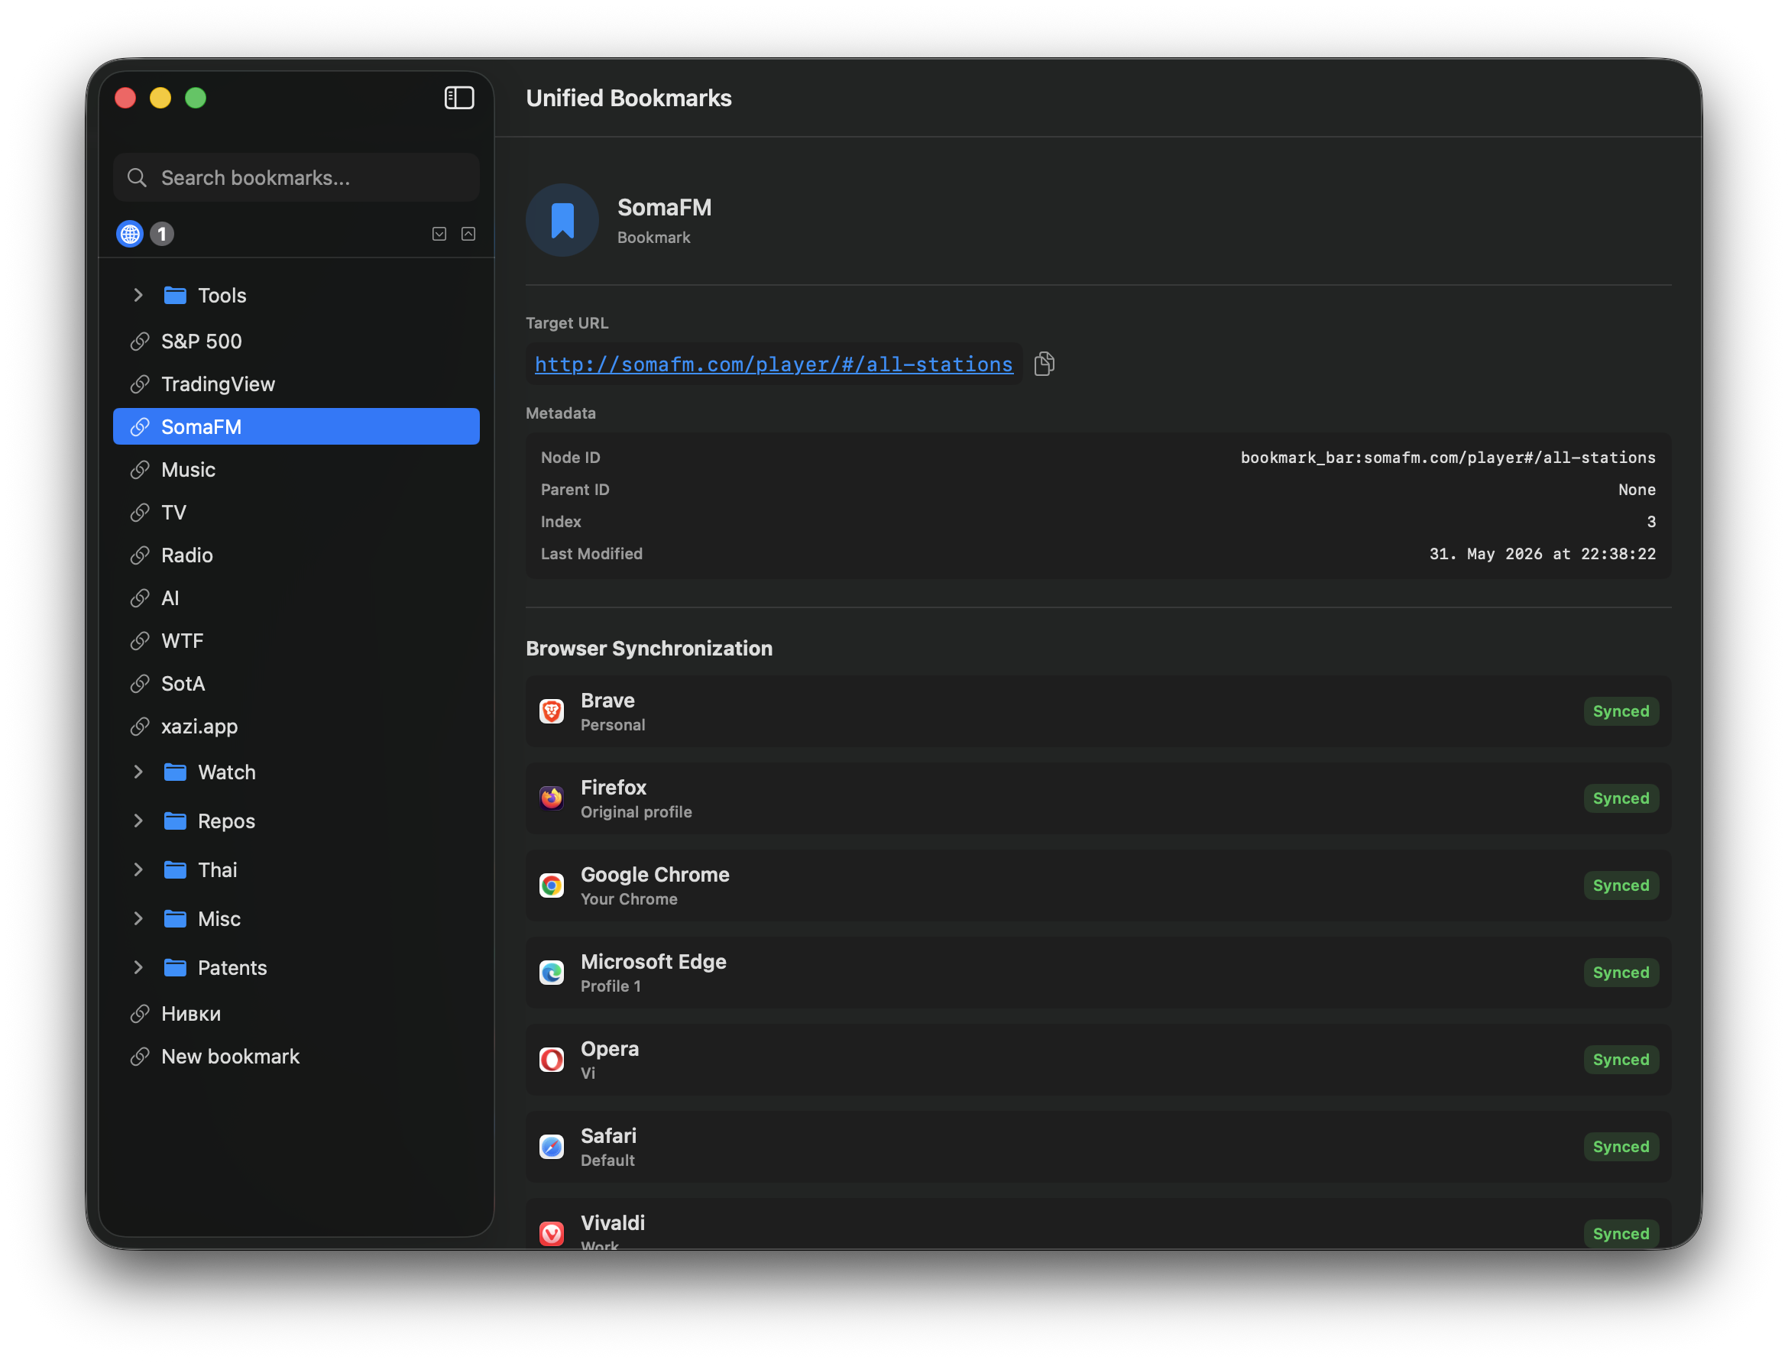Click the Firefox Original profile label
Screen dimensions: 1788x1363
point(636,812)
